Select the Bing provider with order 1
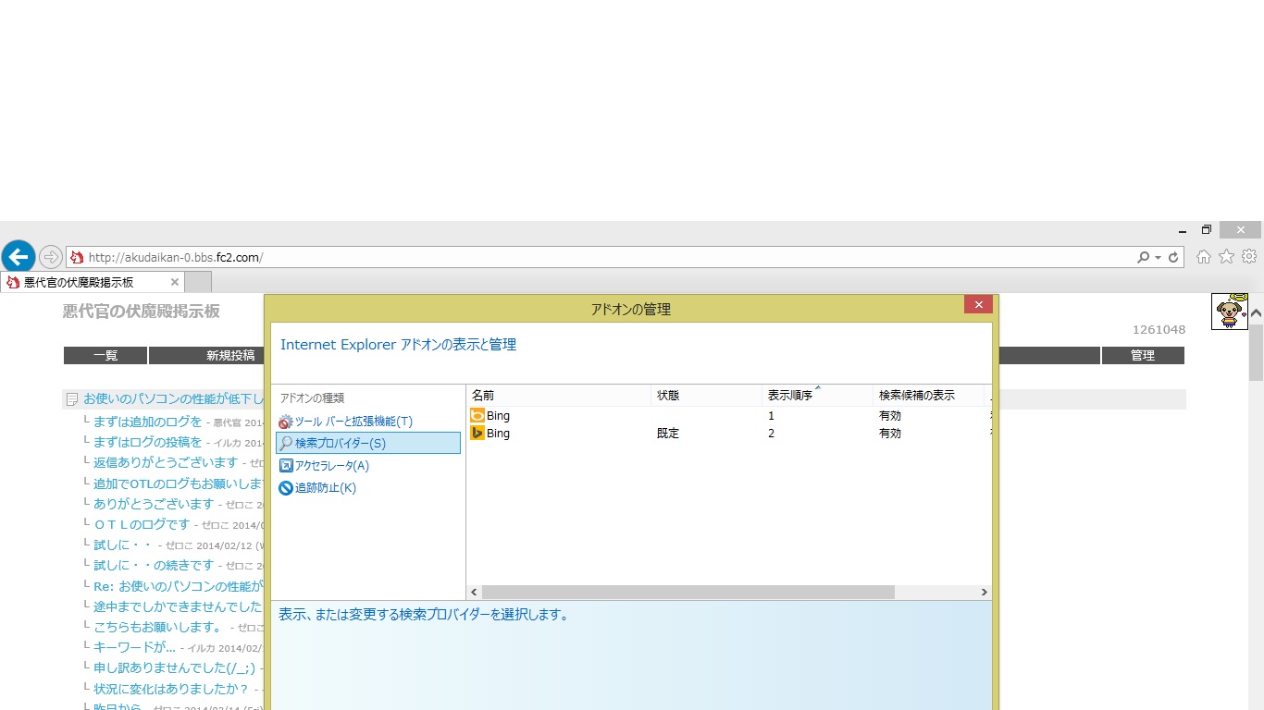Viewport: 1264px width, 710px height. coord(729,416)
